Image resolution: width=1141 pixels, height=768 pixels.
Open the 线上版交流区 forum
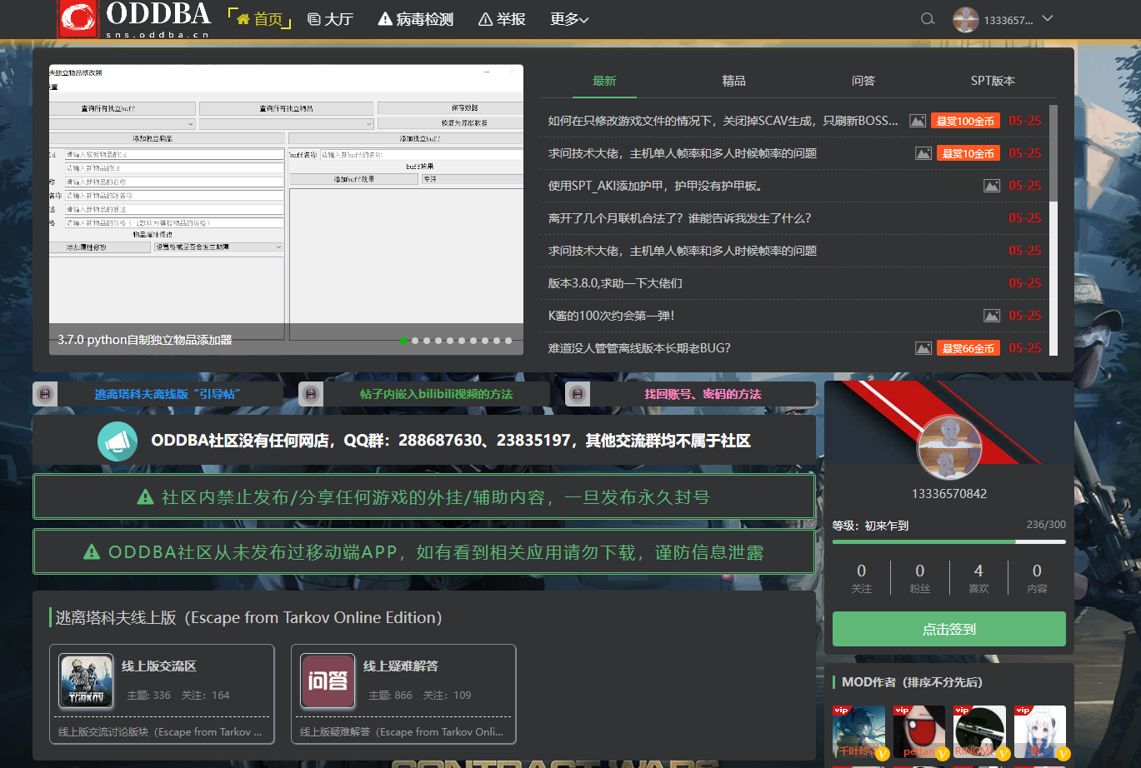pyautogui.click(x=159, y=666)
